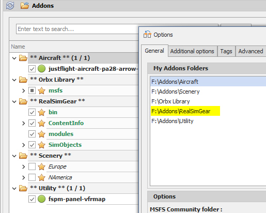Select the bin row
266x213 pixels.
click(x=92, y=112)
